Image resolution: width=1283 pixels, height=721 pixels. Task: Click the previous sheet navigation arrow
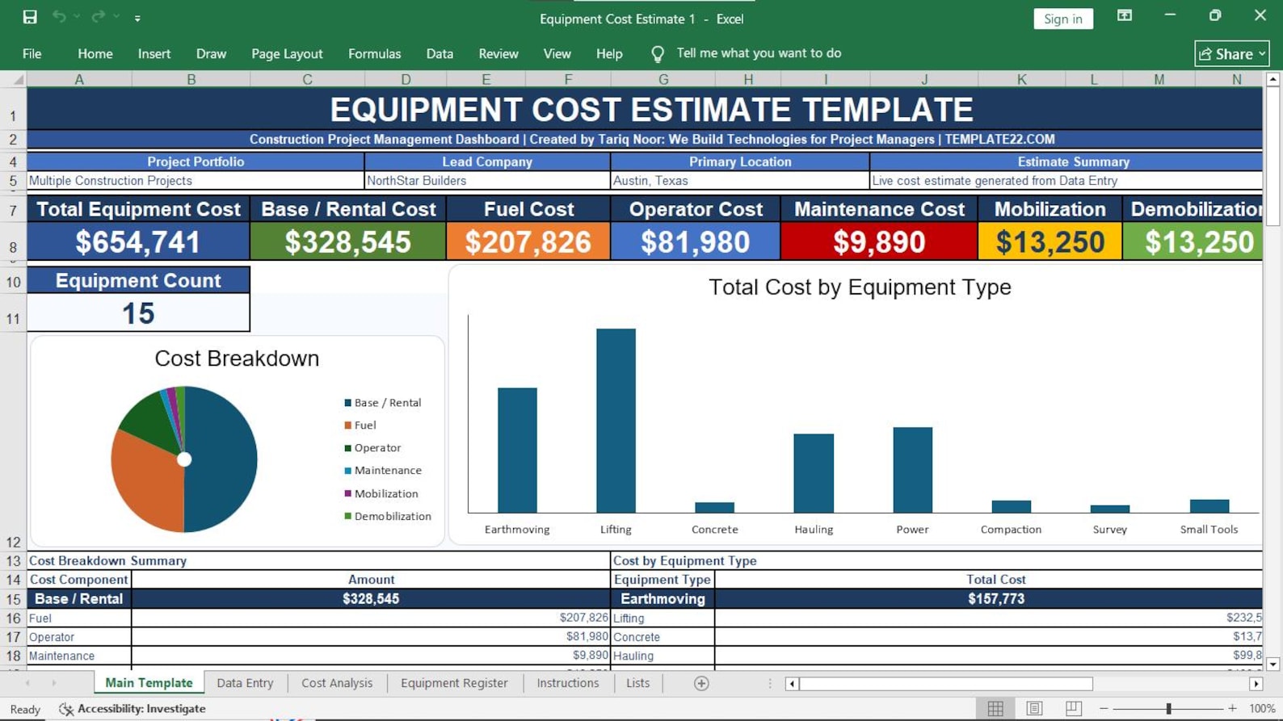click(x=27, y=683)
